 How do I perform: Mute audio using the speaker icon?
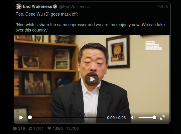click(133, 118)
